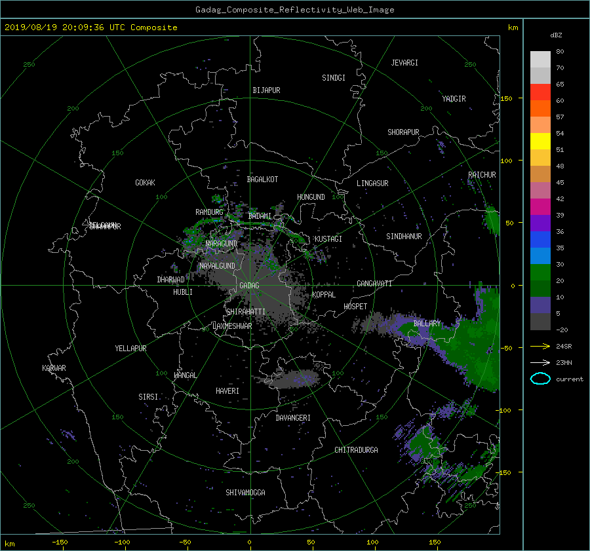The width and height of the screenshot is (590, 551).
Task: Click the dBZ legend heading
Action: [556, 35]
